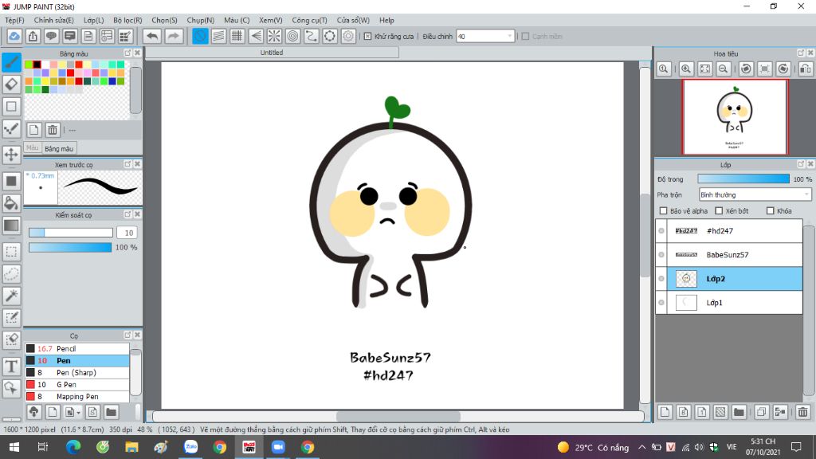This screenshot has height=459, width=816.
Task: Toggle the Khử răng cưa checkbox
Action: coord(368,37)
